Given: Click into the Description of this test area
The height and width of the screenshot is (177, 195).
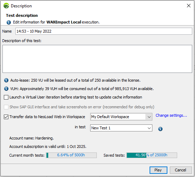Looking at the screenshot, I should coord(97,59).
